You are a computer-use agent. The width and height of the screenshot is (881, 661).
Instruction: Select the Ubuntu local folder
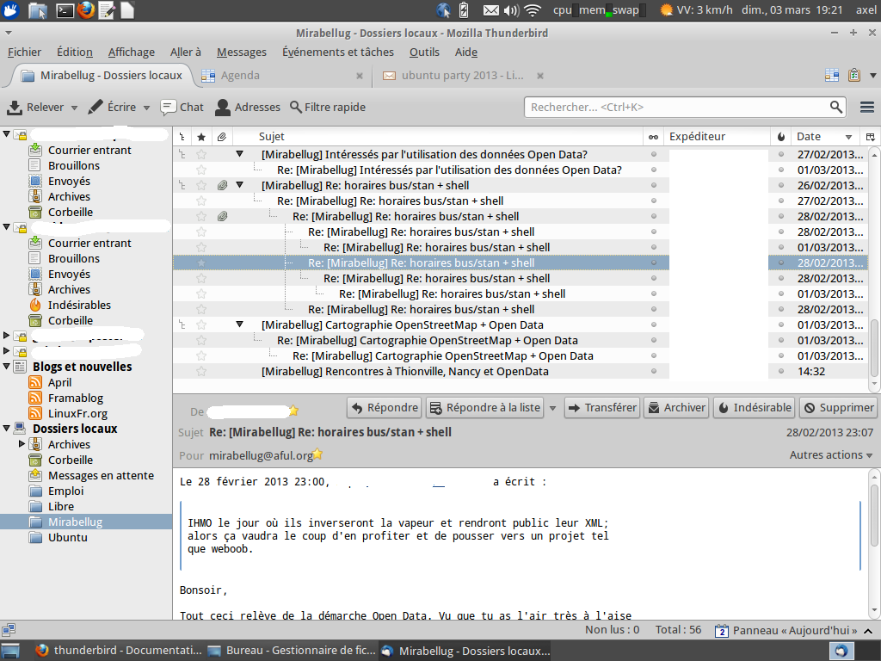point(67,537)
